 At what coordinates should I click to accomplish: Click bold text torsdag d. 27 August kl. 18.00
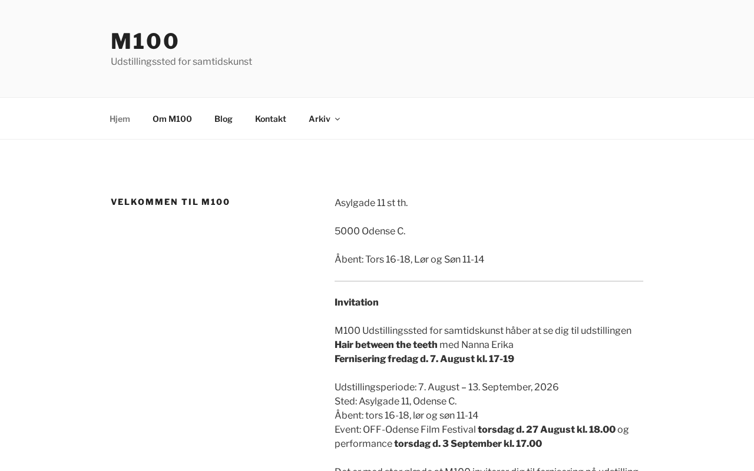pos(547,430)
